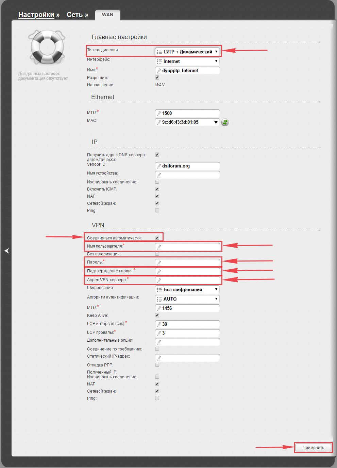Focus the Адрес VPN-сервера field

tap(187, 280)
